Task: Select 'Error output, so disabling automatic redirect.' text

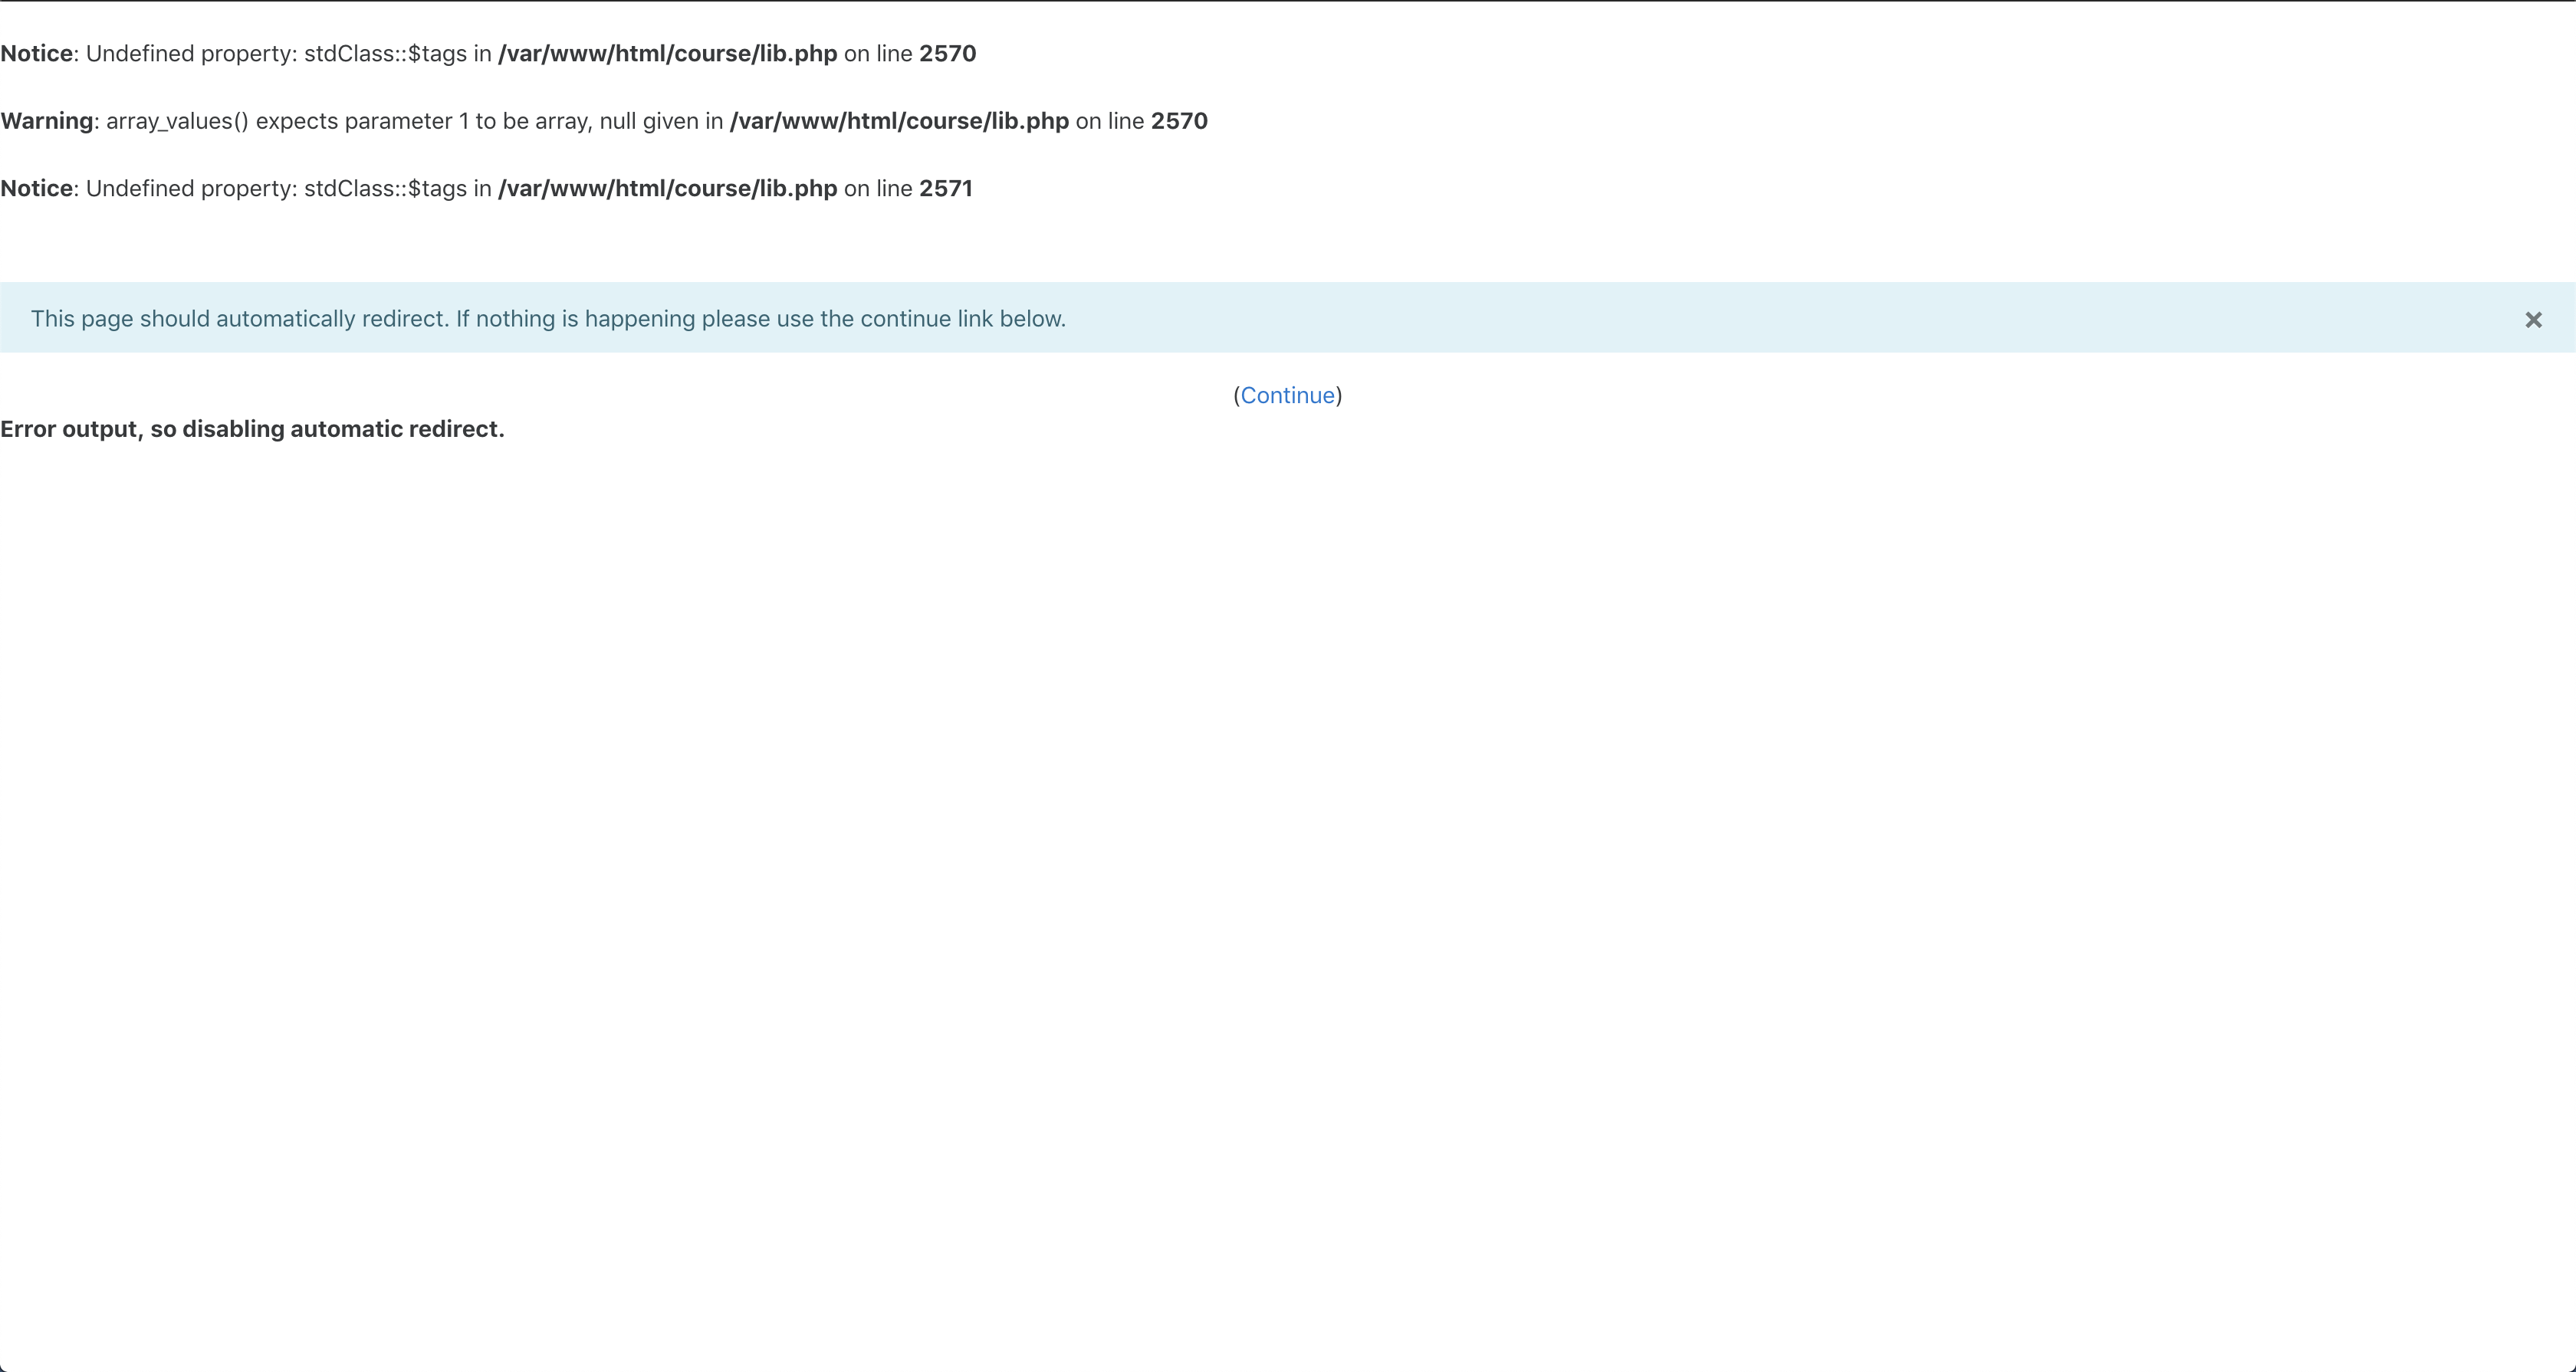Action: (252, 429)
